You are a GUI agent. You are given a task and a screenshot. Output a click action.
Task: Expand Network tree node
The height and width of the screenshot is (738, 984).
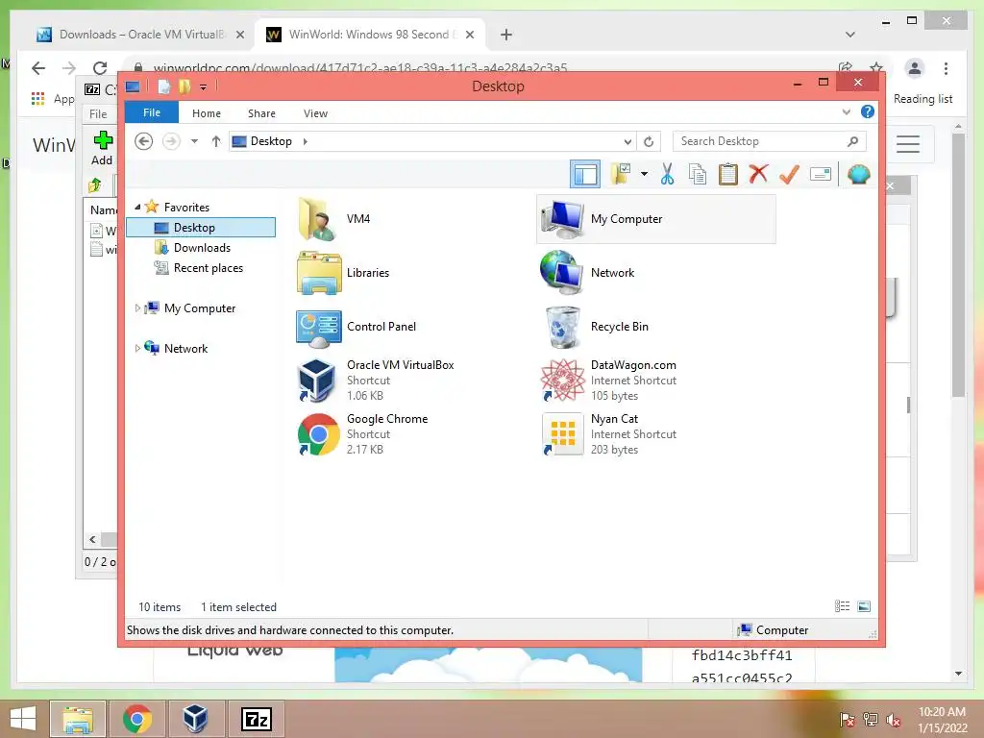[137, 348]
